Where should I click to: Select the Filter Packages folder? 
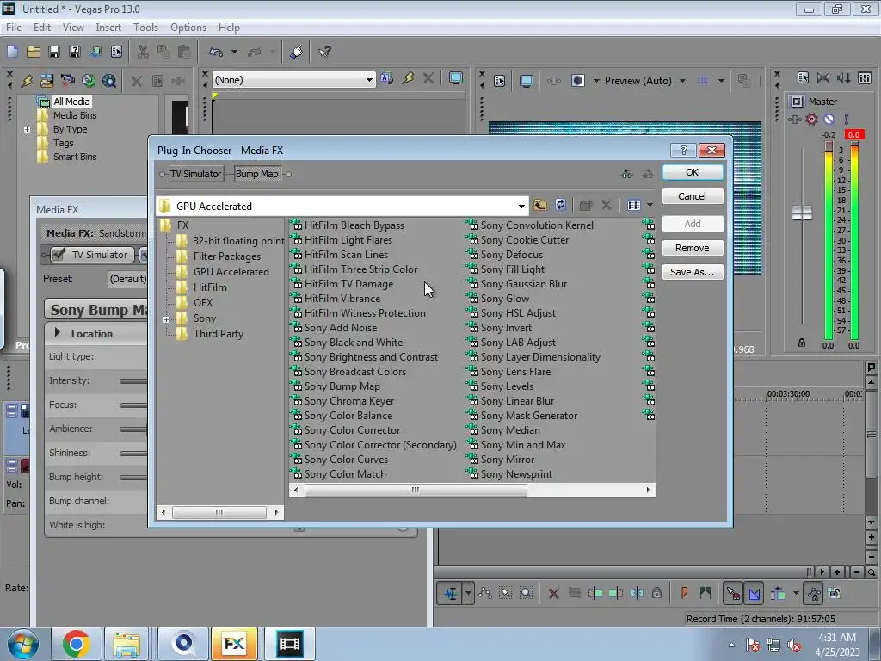pyautogui.click(x=227, y=256)
